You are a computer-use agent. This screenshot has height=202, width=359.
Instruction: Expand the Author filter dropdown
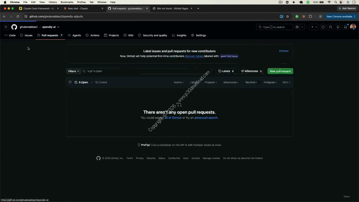[x=179, y=82]
